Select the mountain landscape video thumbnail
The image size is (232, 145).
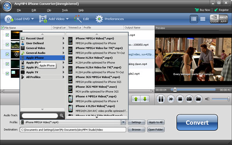(x=15, y=45)
